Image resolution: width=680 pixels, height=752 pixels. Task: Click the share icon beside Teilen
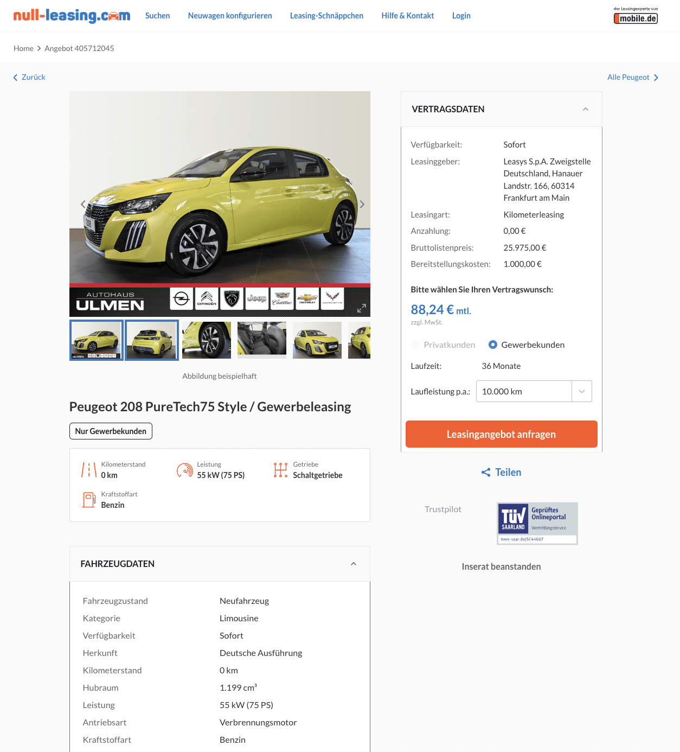pos(486,473)
